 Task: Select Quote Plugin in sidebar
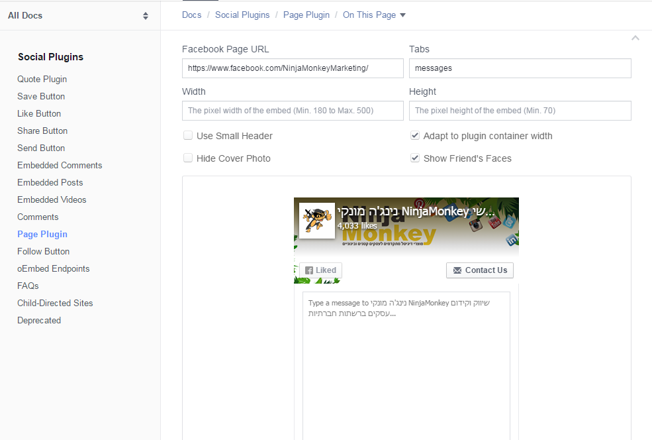(x=42, y=79)
